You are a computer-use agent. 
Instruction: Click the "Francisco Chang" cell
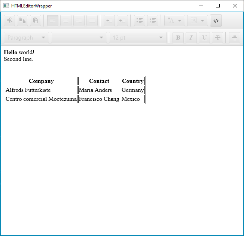click(99, 99)
